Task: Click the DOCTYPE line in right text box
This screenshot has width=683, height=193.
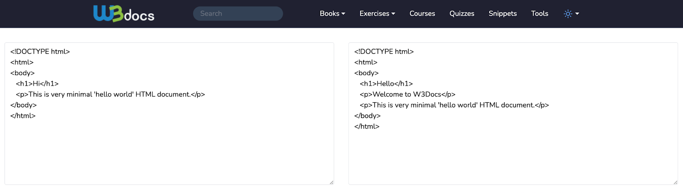Action: point(384,52)
